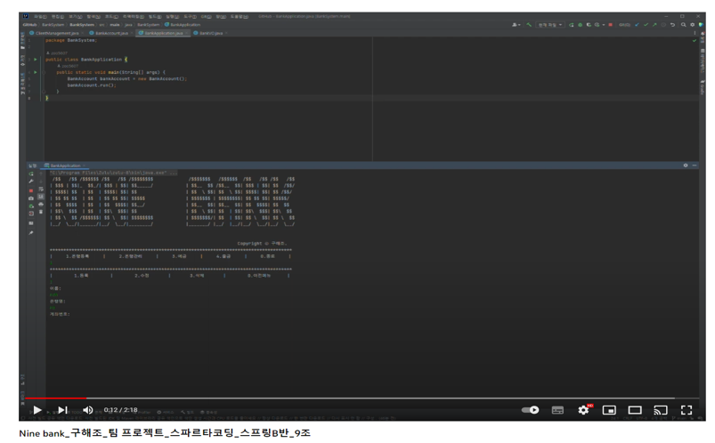Hide the run tool window

[x=694, y=165]
